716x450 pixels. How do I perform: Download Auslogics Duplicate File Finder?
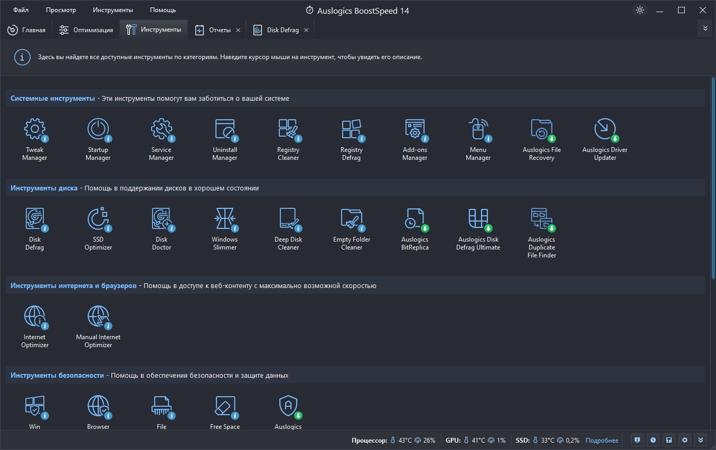(x=542, y=233)
